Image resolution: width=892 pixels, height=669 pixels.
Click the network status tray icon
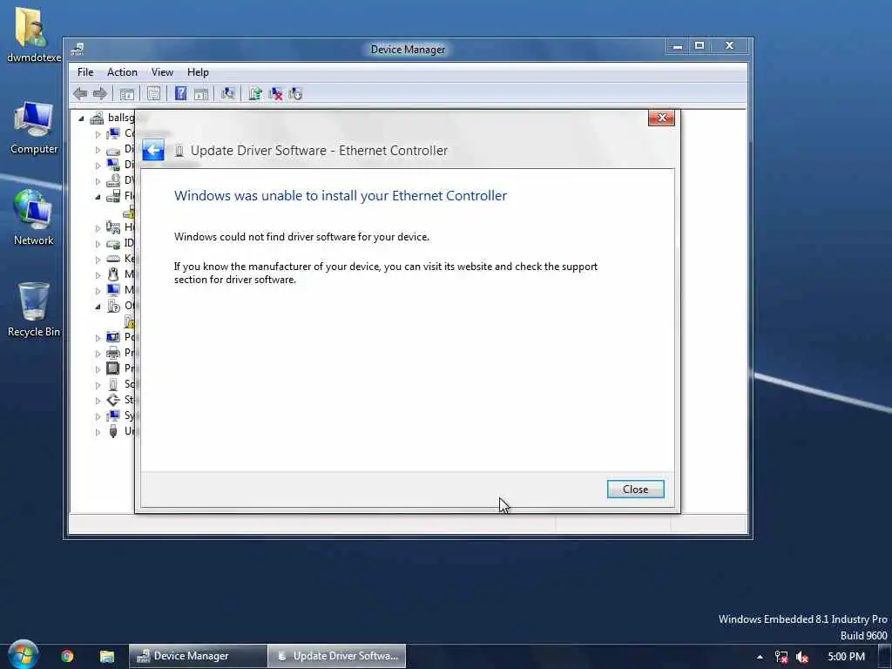(781, 657)
